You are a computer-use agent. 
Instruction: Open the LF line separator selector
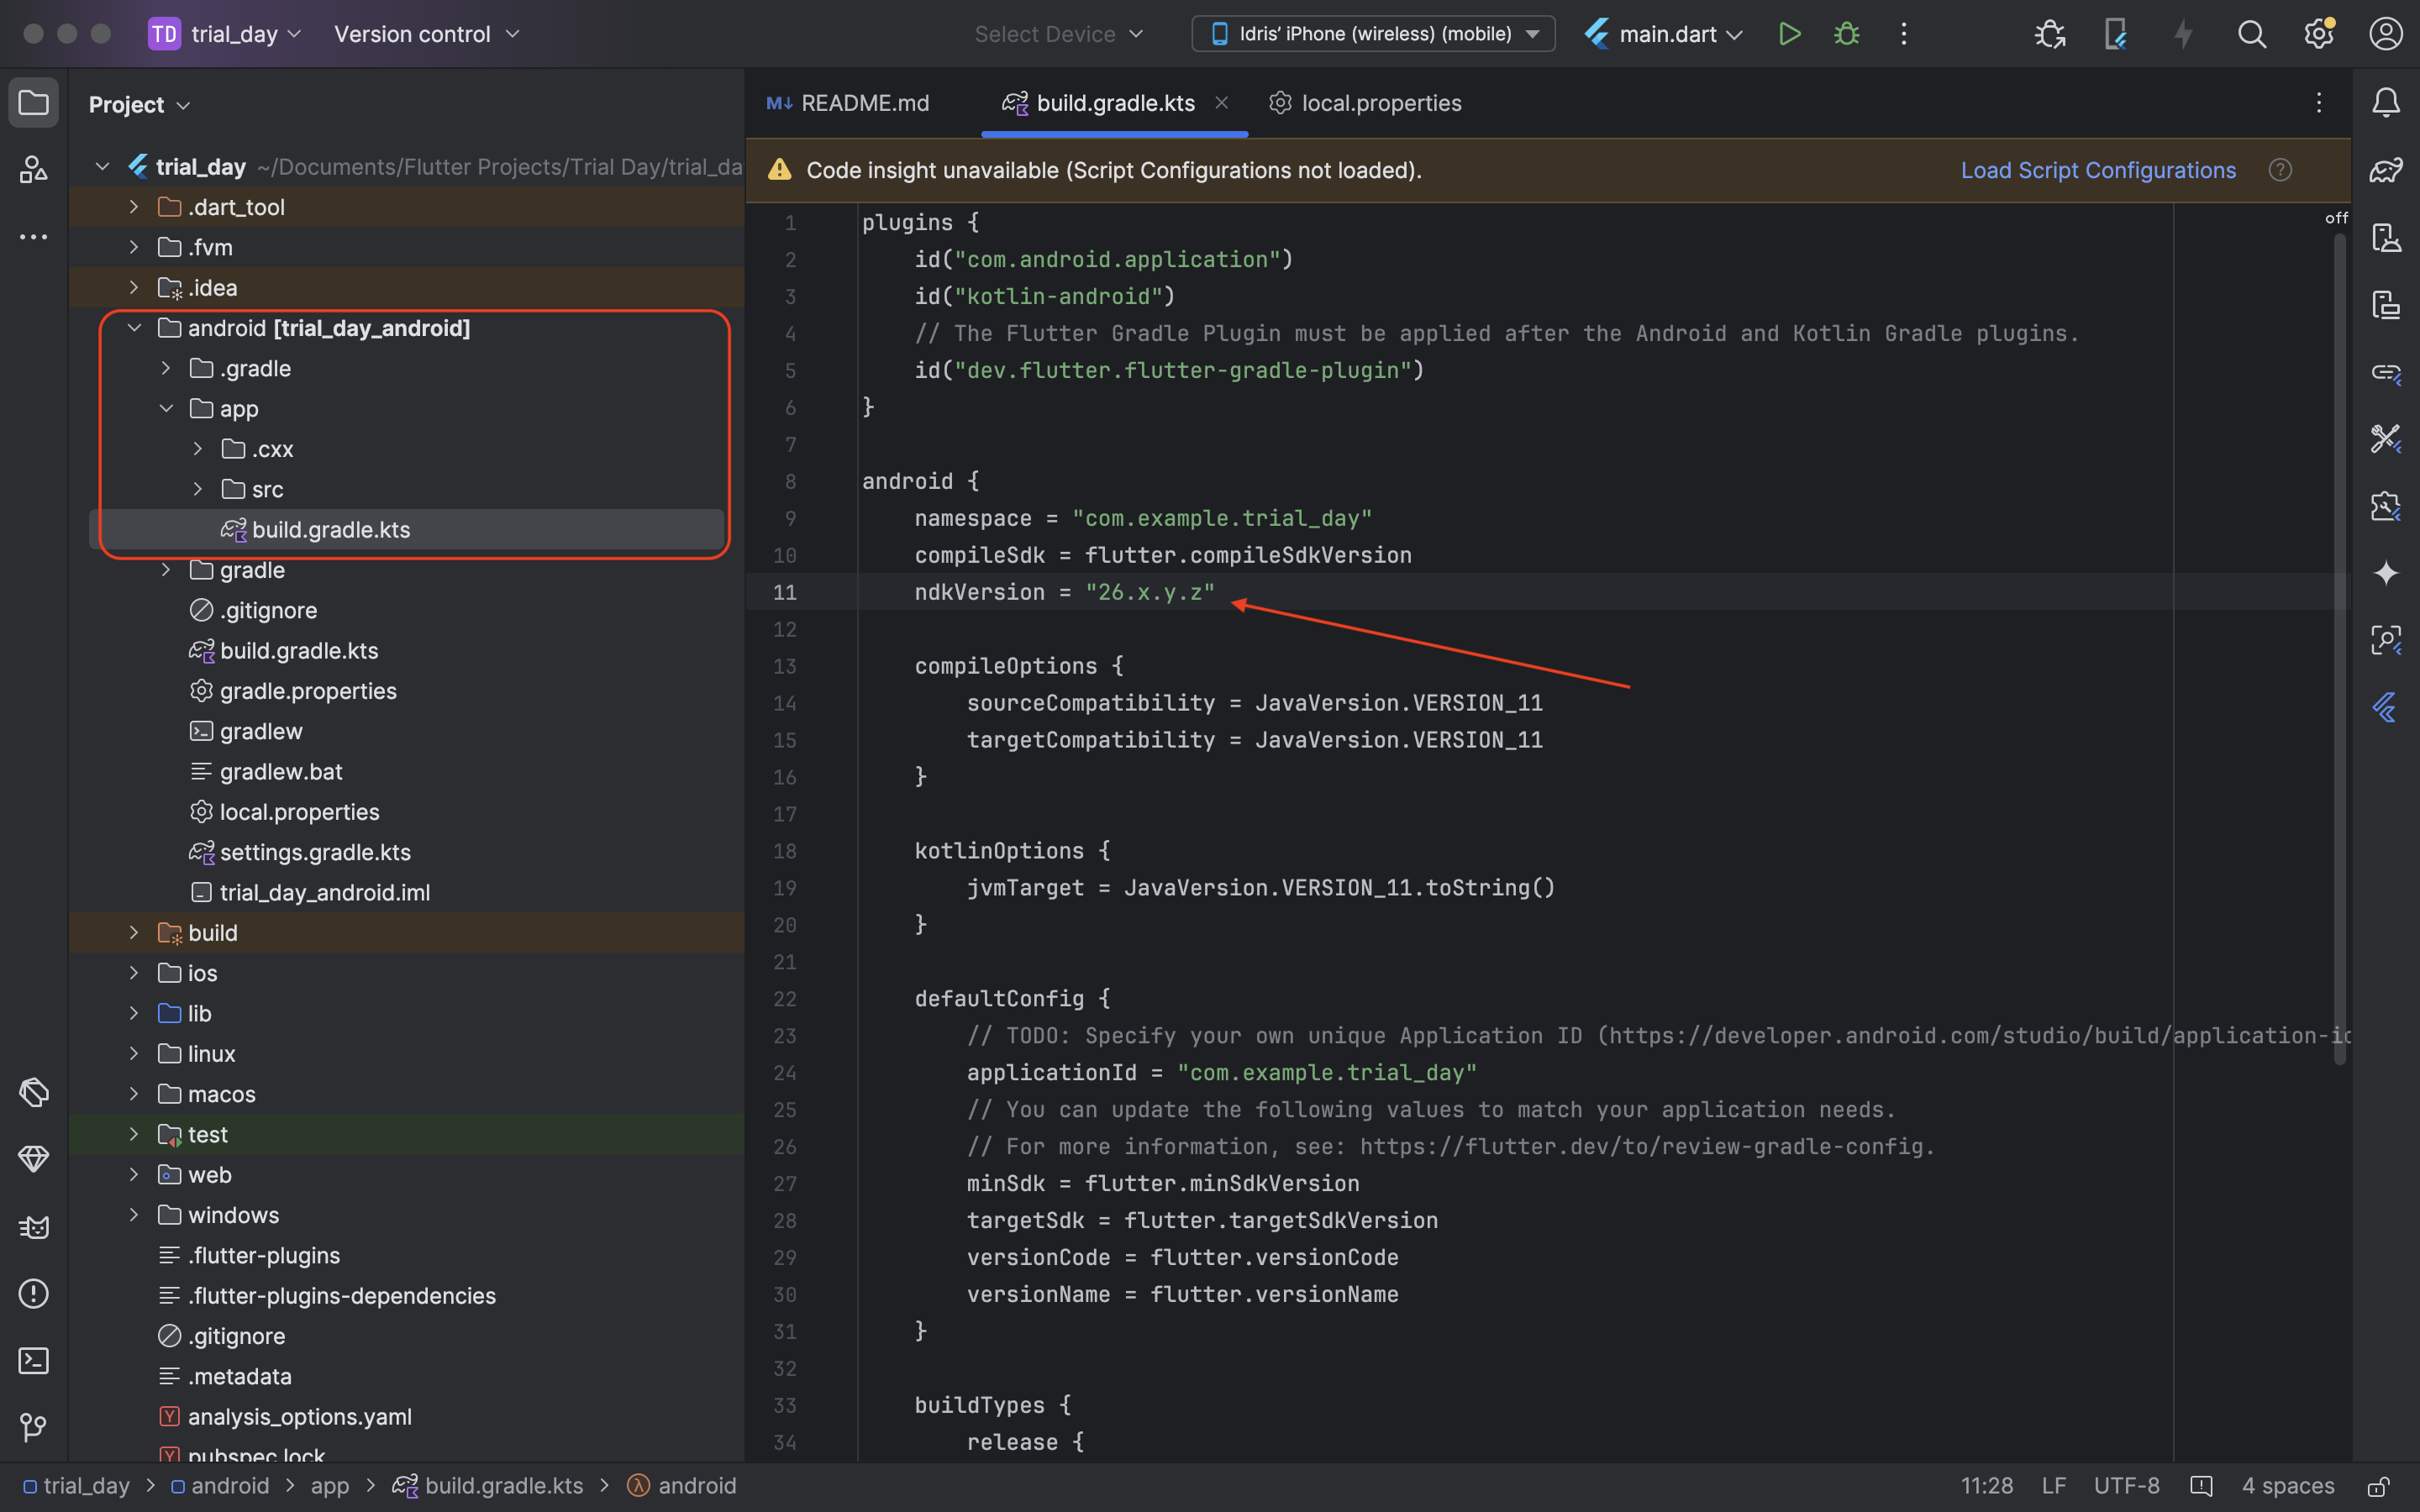coord(2053,1486)
